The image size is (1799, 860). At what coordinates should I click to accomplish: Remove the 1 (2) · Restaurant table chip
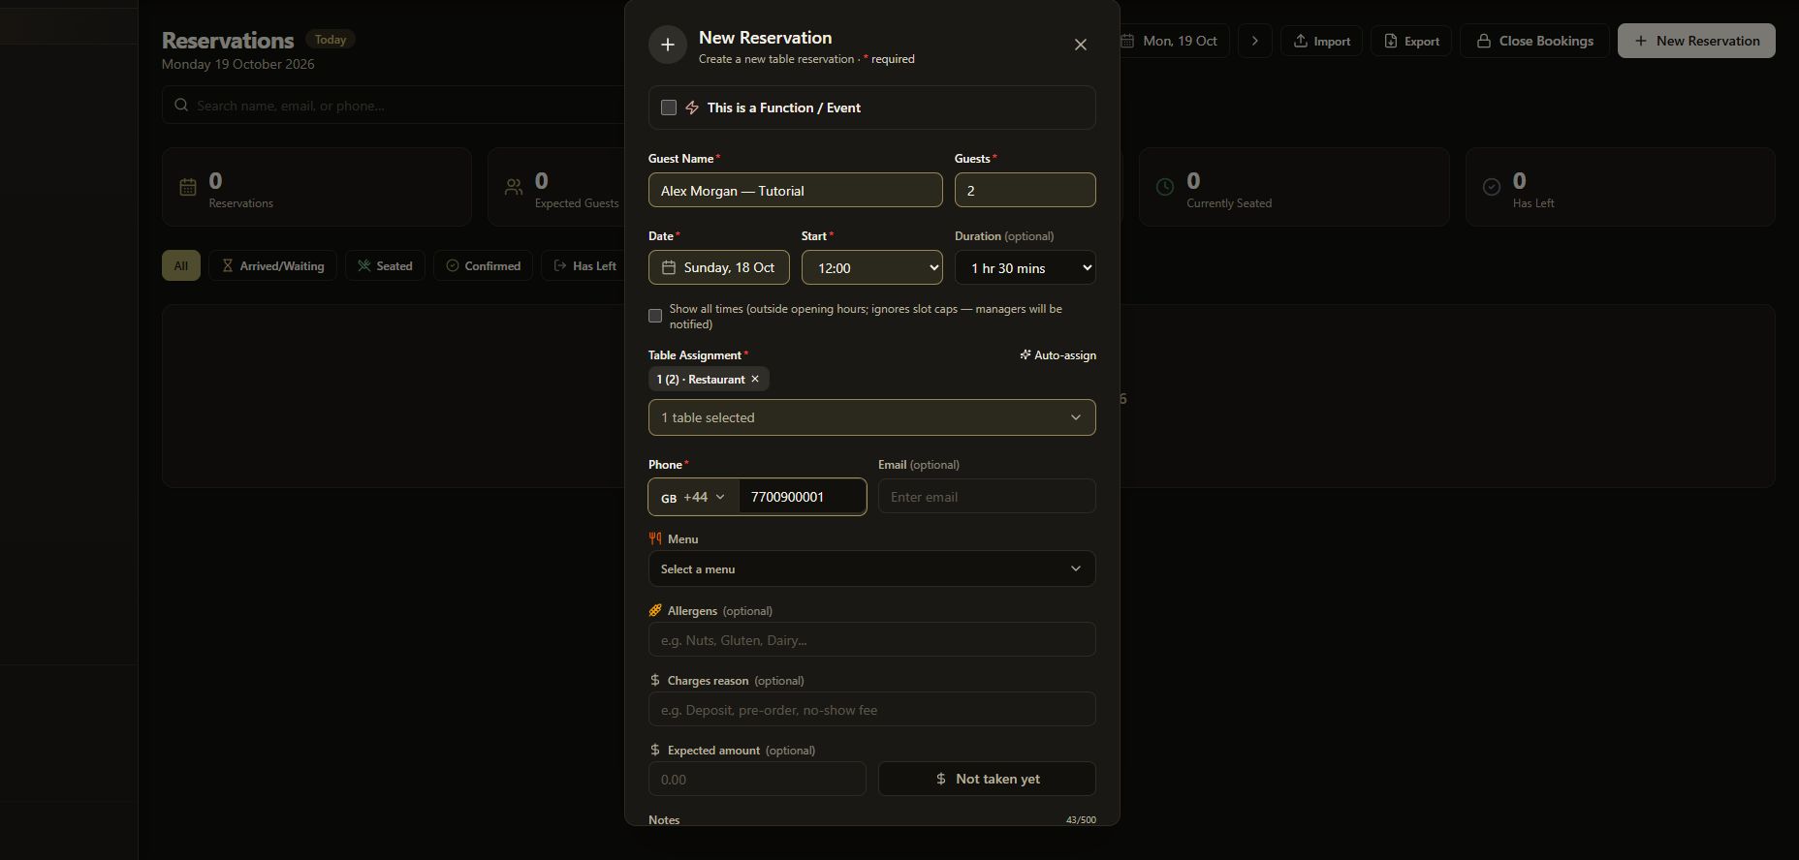click(x=755, y=379)
